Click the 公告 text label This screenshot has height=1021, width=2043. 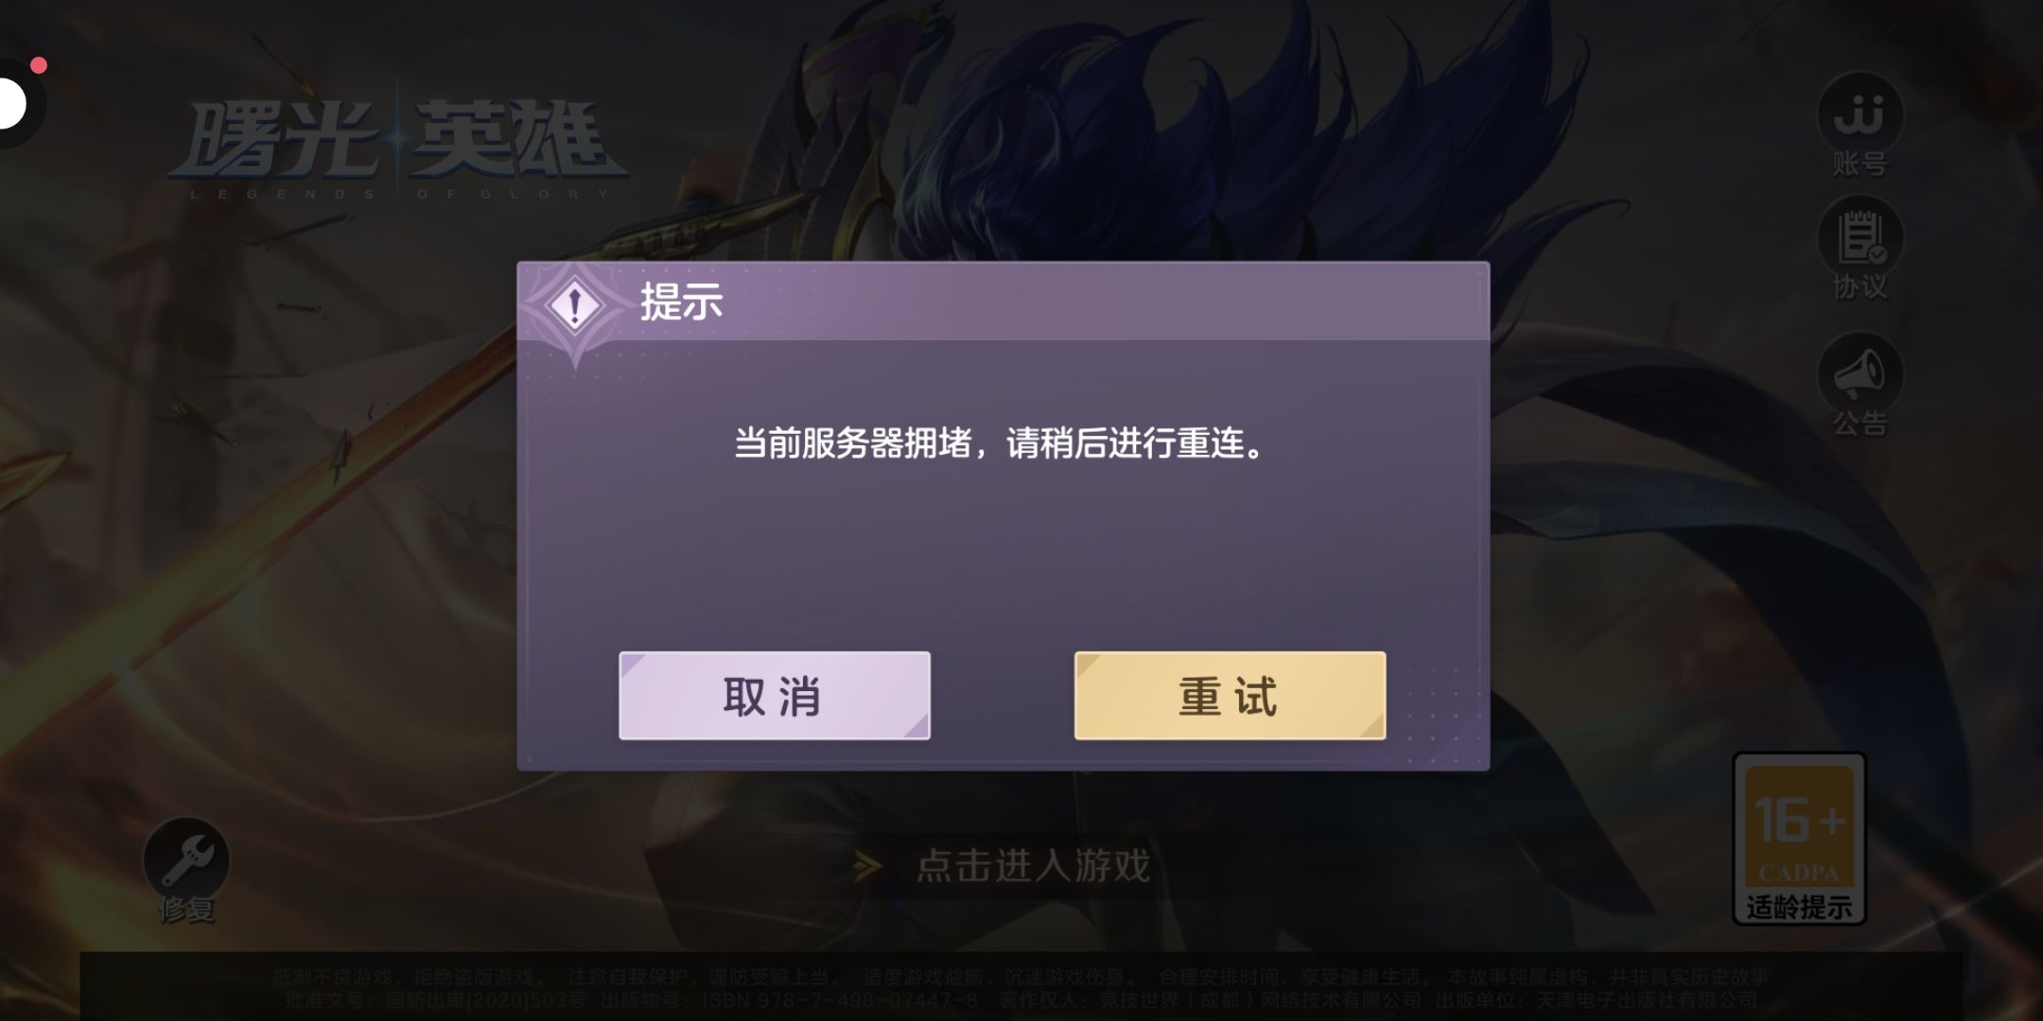pyautogui.click(x=1860, y=424)
